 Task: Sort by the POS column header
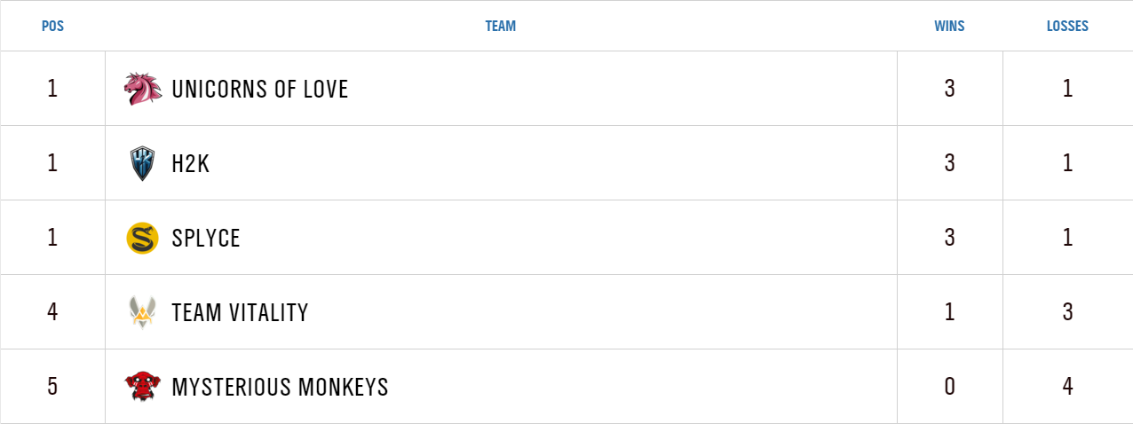click(52, 27)
